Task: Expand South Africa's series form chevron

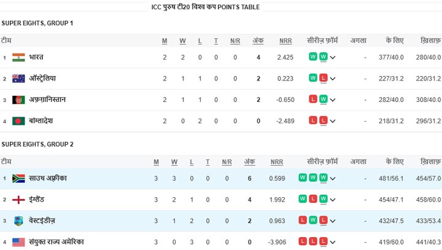Action: coord(333,179)
